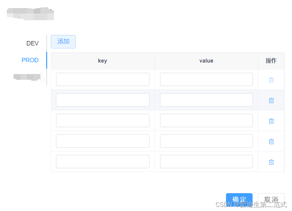Click the delete icon on the fourth row
Screen dimensions: 292x211
[271, 141]
